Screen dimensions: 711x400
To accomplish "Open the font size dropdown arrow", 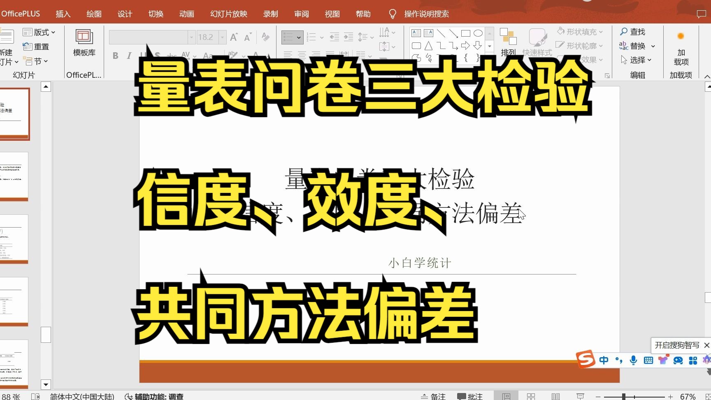I will pyautogui.click(x=223, y=37).
